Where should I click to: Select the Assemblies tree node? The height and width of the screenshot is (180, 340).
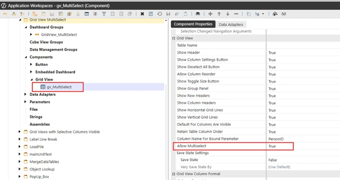pos(40,124)
